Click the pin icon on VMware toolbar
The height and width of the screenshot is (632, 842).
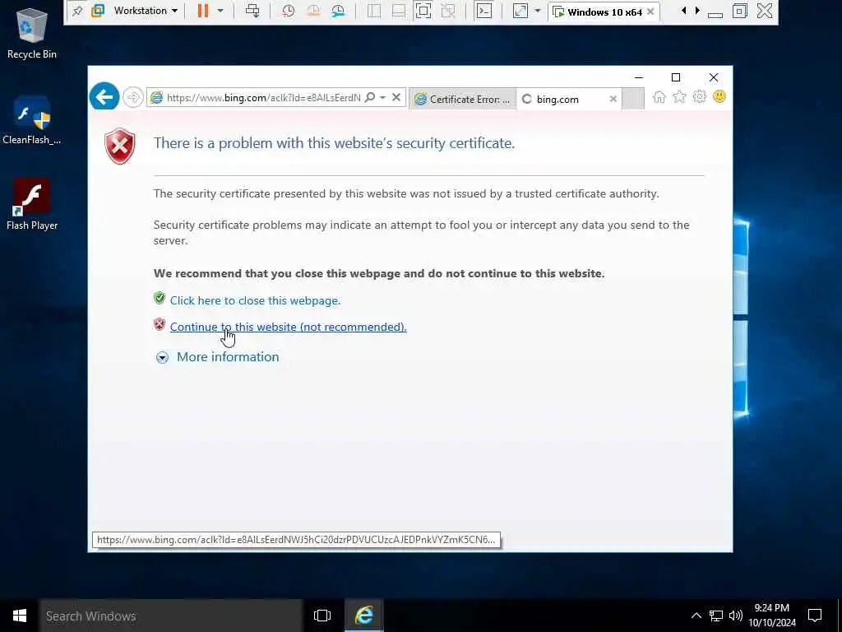[77, 11]
